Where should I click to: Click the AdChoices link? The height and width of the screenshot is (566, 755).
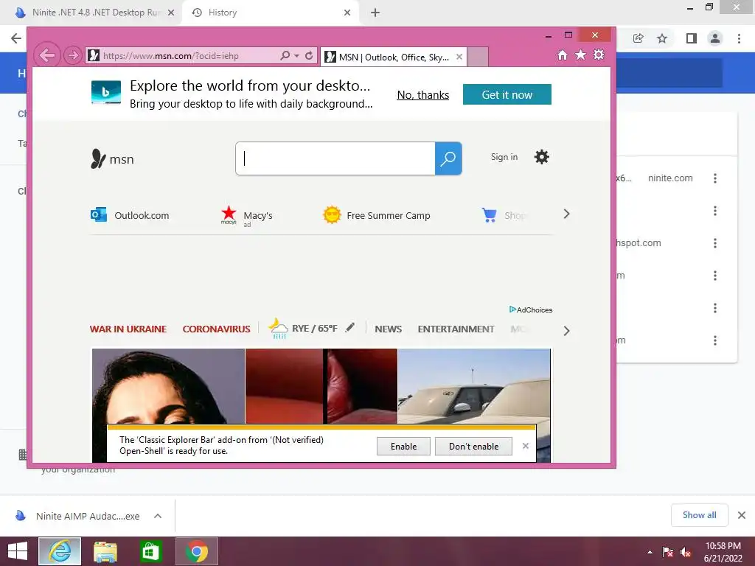(x=531, y=310)
